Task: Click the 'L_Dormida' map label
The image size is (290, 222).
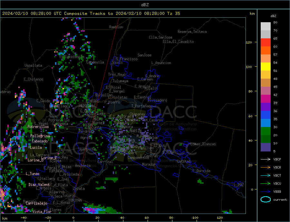Action: click(202, 171)
